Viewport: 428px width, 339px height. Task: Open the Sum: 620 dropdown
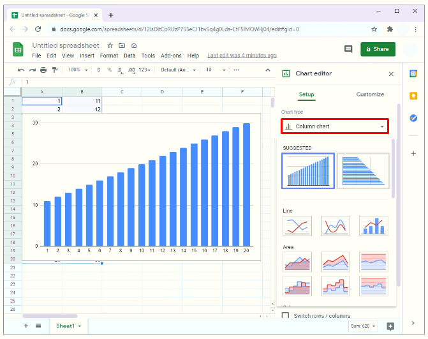coord(363,326)
